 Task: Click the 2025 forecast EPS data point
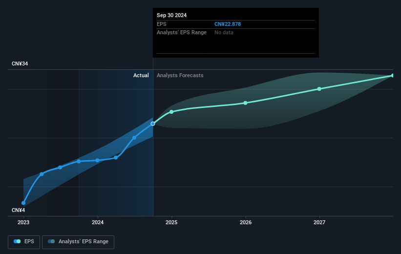point(171,112)
